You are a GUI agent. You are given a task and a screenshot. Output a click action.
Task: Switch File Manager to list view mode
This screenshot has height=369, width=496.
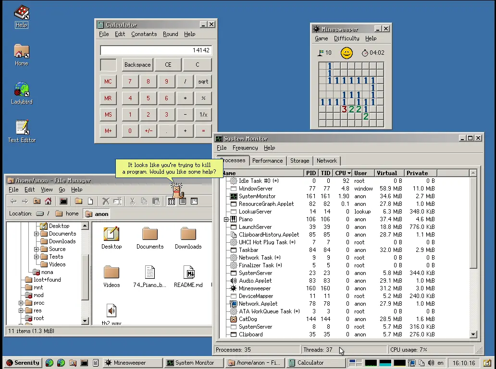pyautogui.click(x=182, y=200)
